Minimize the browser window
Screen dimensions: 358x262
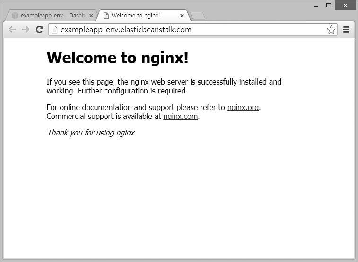[x=315, y=6]
